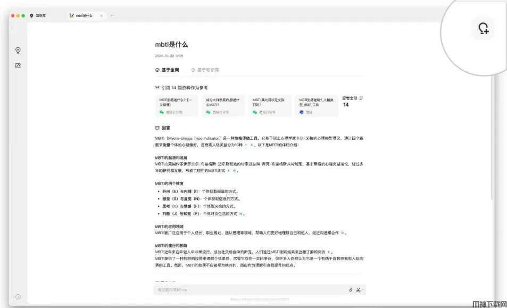This screenshot has width=507, height=308.
Task: Click the heading MBTI的流行和影响
Action: [x=171, y=246]
